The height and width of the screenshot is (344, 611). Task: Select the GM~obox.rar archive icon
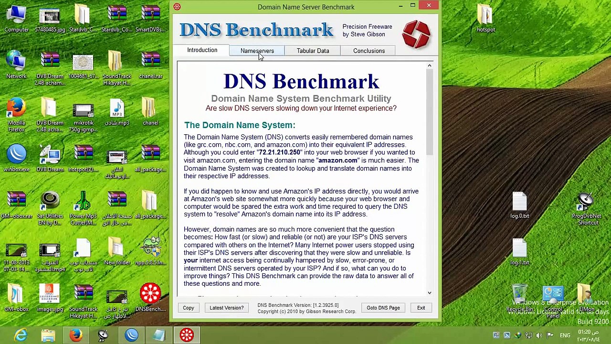[16, 205]
